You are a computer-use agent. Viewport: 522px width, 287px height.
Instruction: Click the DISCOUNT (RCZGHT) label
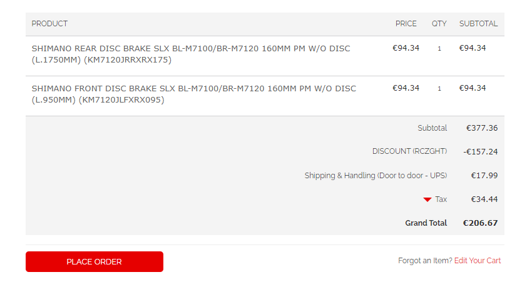click(409, 151)
